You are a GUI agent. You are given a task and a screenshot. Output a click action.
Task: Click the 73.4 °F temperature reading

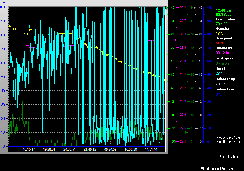221,24
